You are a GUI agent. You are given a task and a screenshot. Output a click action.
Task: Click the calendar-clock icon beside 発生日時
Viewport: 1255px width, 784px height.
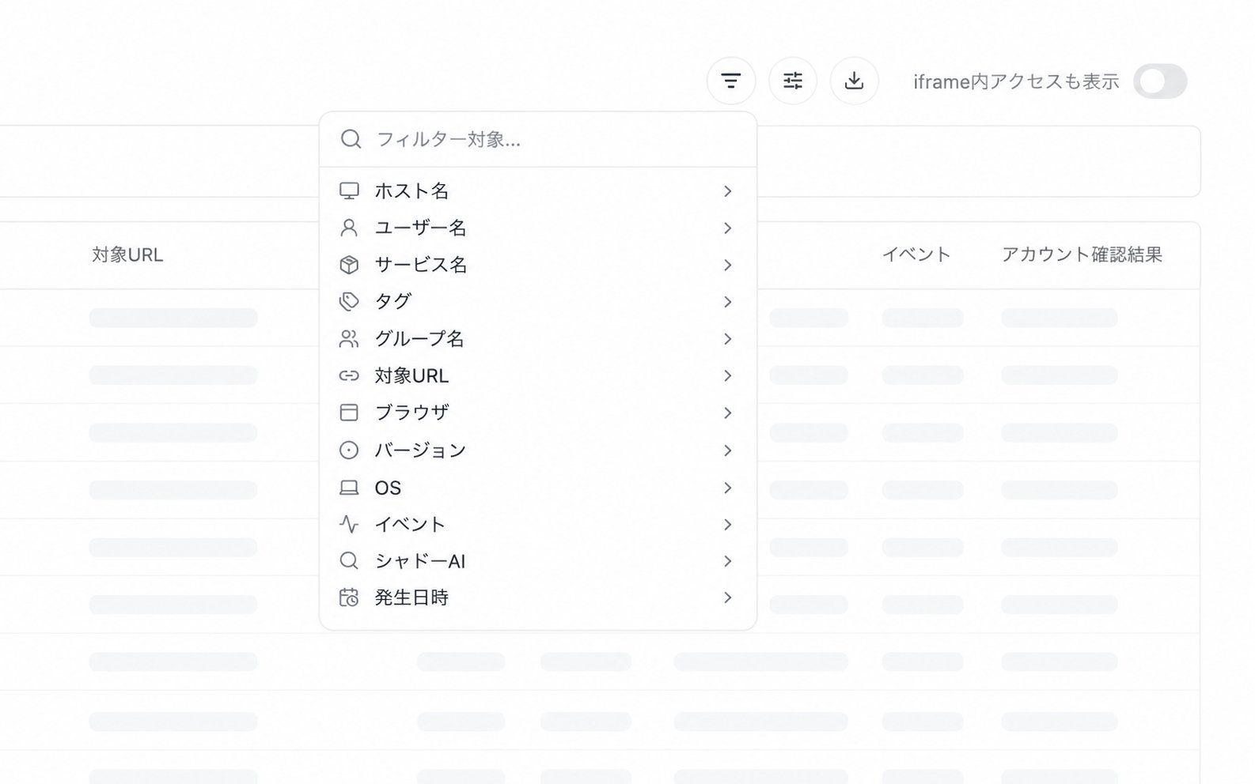[x=349, y=597]
